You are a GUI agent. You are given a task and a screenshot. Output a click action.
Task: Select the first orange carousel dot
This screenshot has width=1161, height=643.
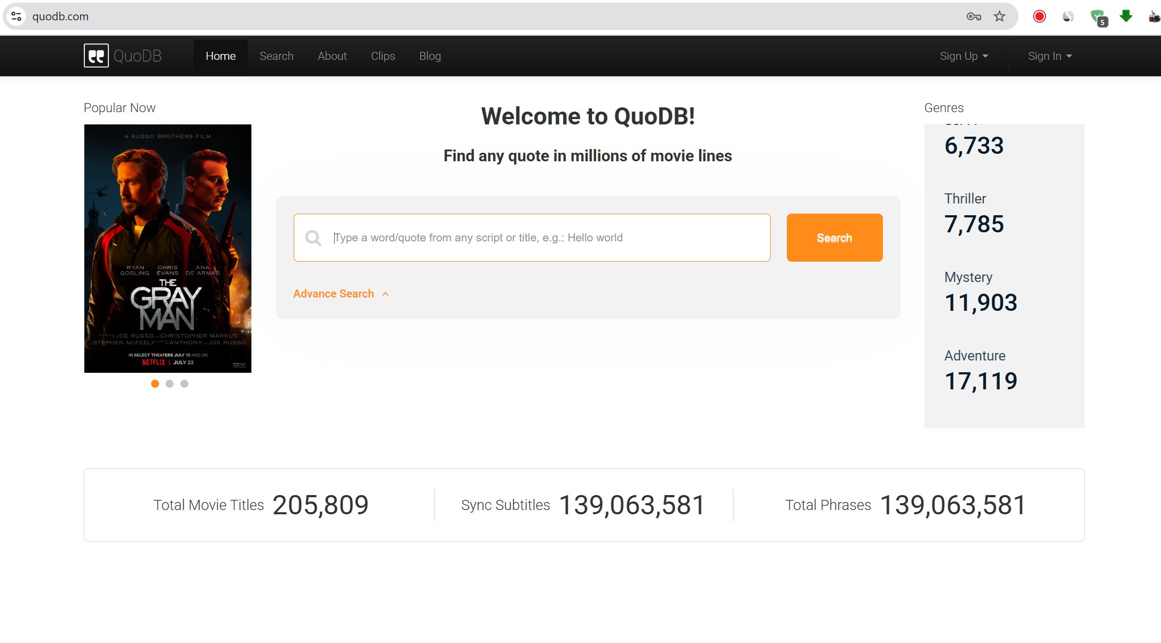point(155,383)
